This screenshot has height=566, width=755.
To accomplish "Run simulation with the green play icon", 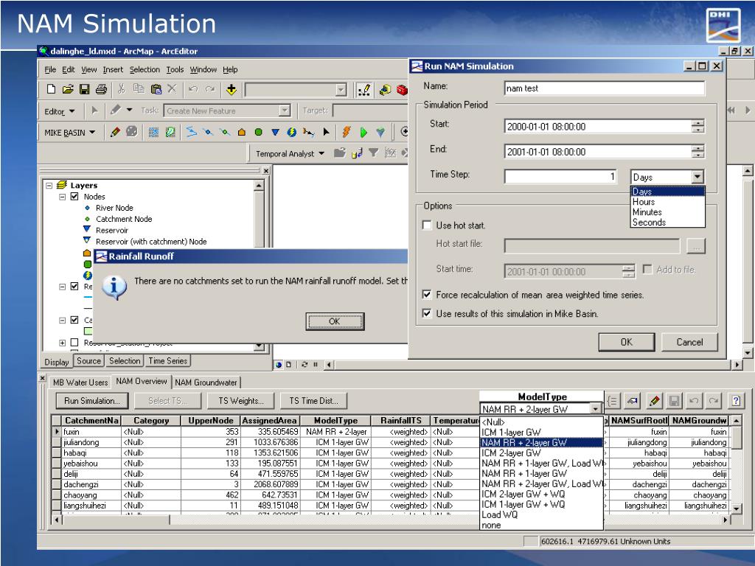I will [363, 132].
